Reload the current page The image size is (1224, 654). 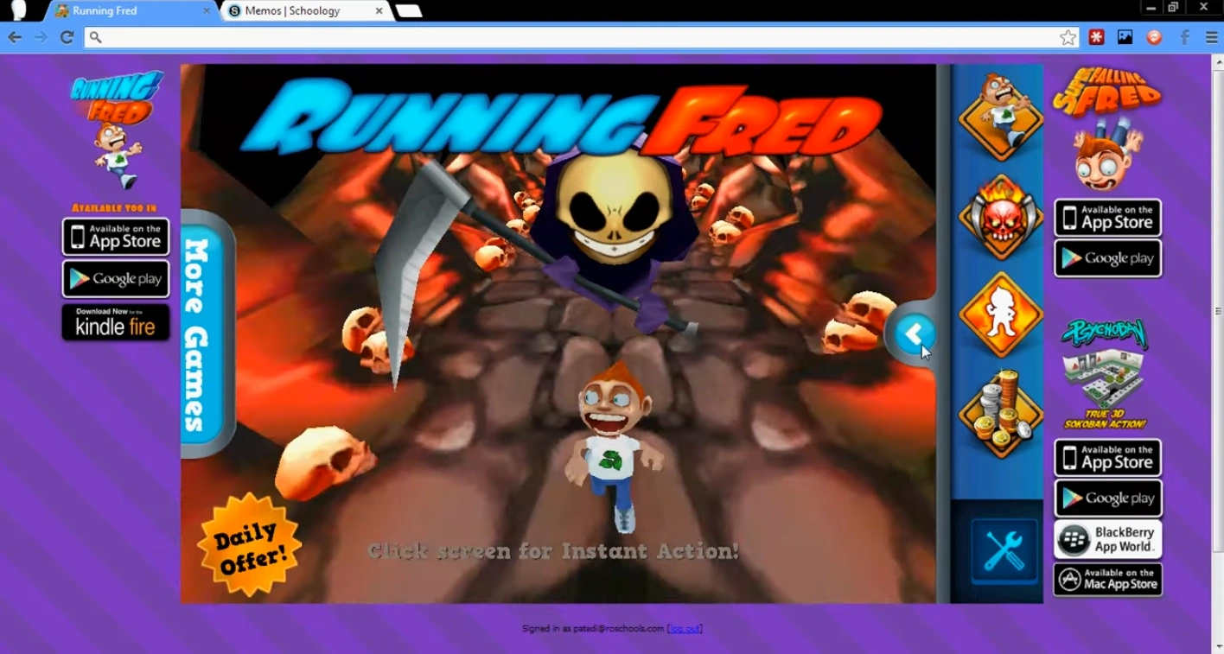tap(67, 37)
